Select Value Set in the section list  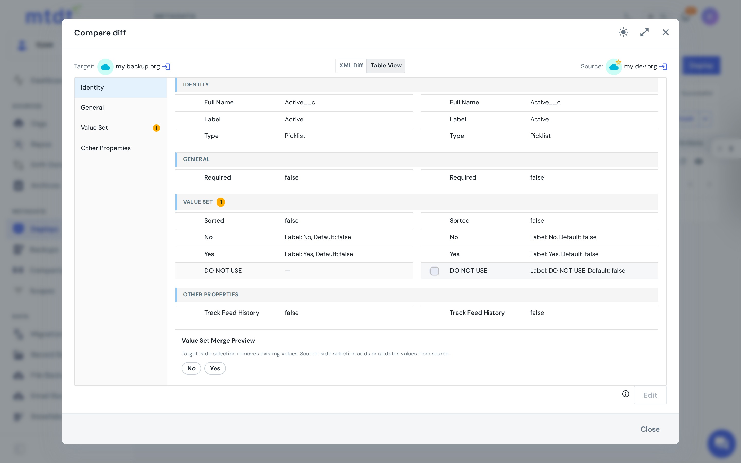pyautogui.click(x=121, y=128)
